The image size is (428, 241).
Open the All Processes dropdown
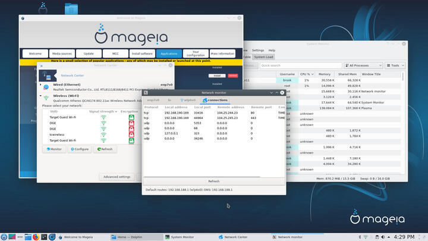click(x=363, y=65)
